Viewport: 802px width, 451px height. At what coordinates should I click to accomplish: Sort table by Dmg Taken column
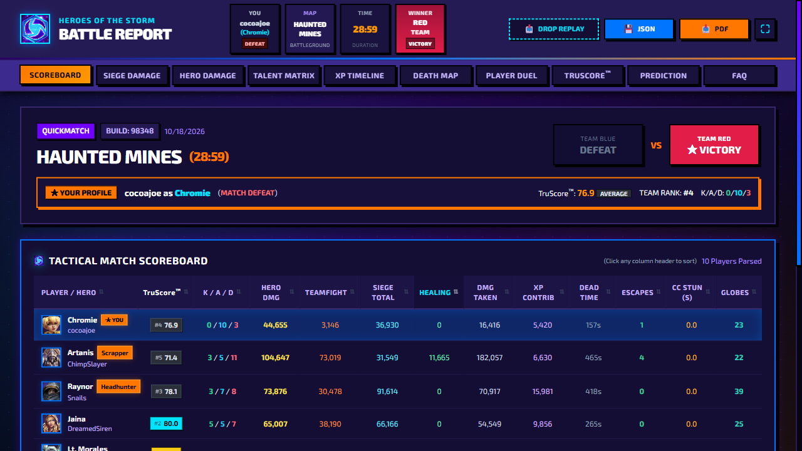[488, 293]
